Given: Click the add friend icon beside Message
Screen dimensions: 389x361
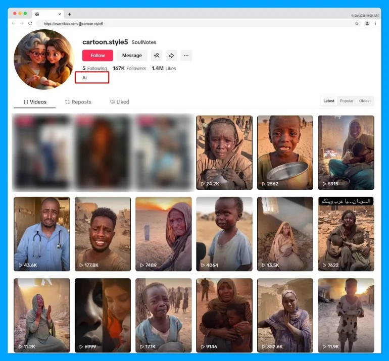Looking at the screenshot, I should click(x=157, y=56).
